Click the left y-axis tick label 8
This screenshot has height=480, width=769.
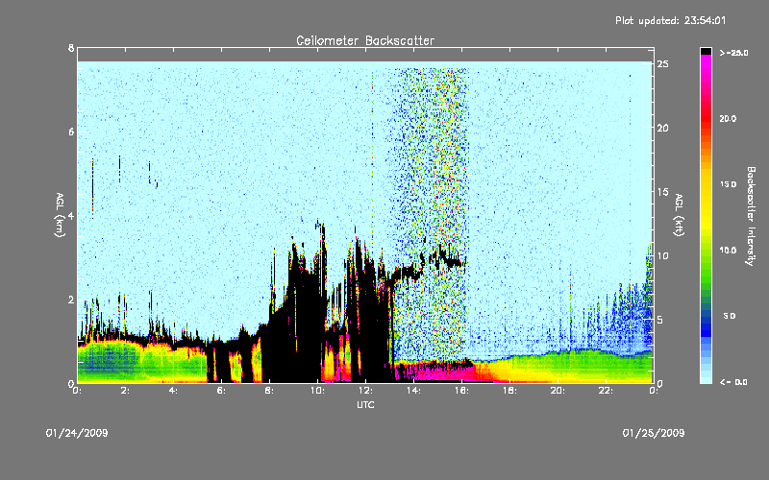71,48
